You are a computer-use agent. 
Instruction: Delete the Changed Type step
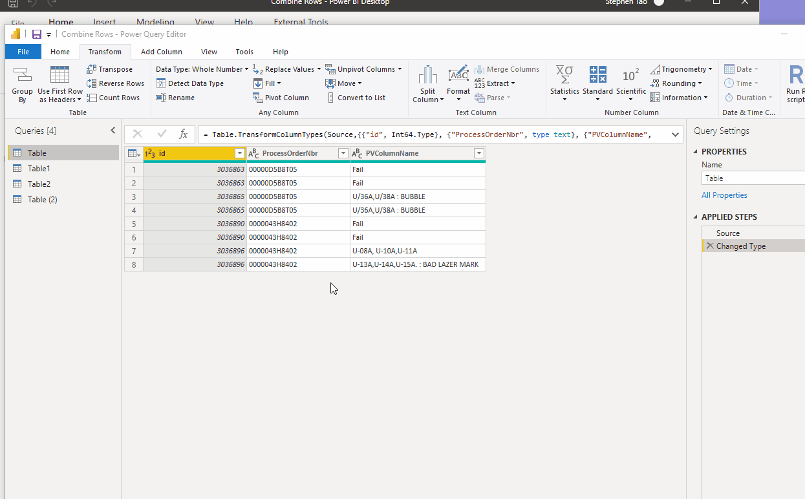point(710,246)
